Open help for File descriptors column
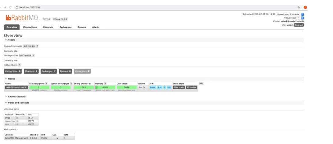This screenshot has height=144, width=333. [46, 84]
